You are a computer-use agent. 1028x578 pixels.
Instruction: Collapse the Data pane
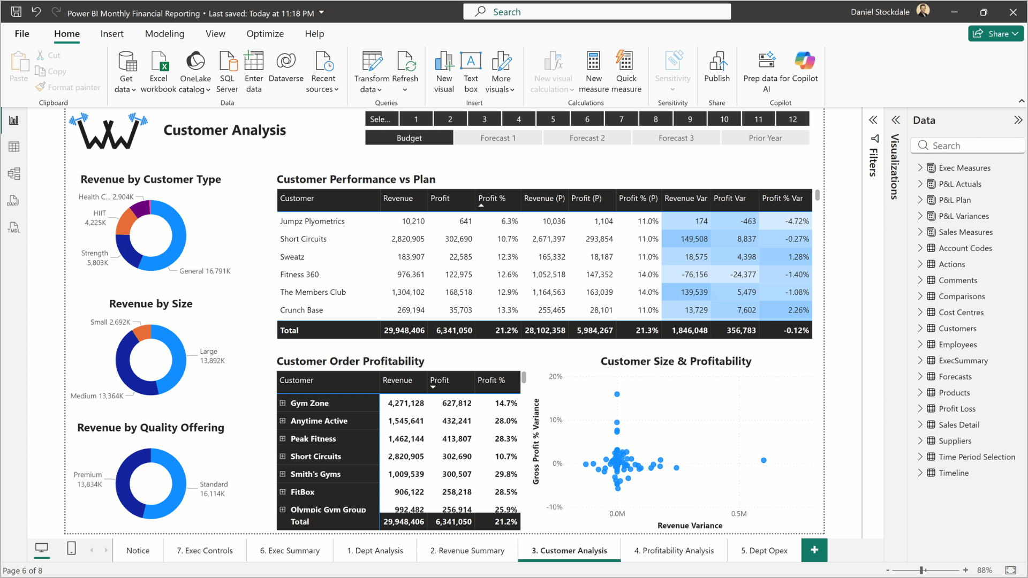(x=1018, y=120)
